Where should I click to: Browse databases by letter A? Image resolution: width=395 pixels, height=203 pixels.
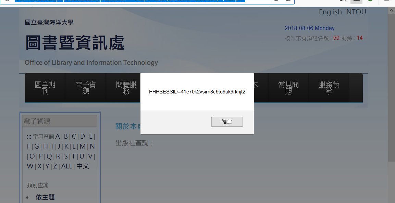(58, 137)
